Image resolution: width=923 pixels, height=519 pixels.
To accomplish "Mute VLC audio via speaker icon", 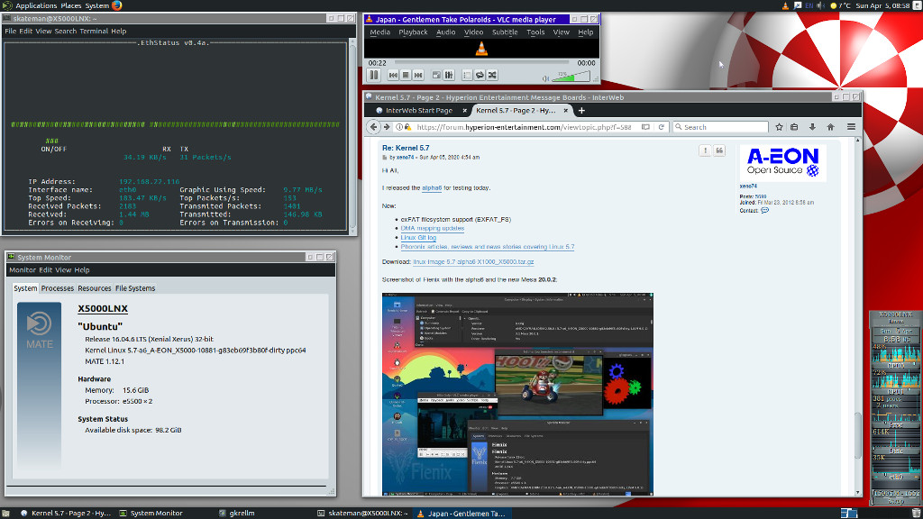I will 545,78.
